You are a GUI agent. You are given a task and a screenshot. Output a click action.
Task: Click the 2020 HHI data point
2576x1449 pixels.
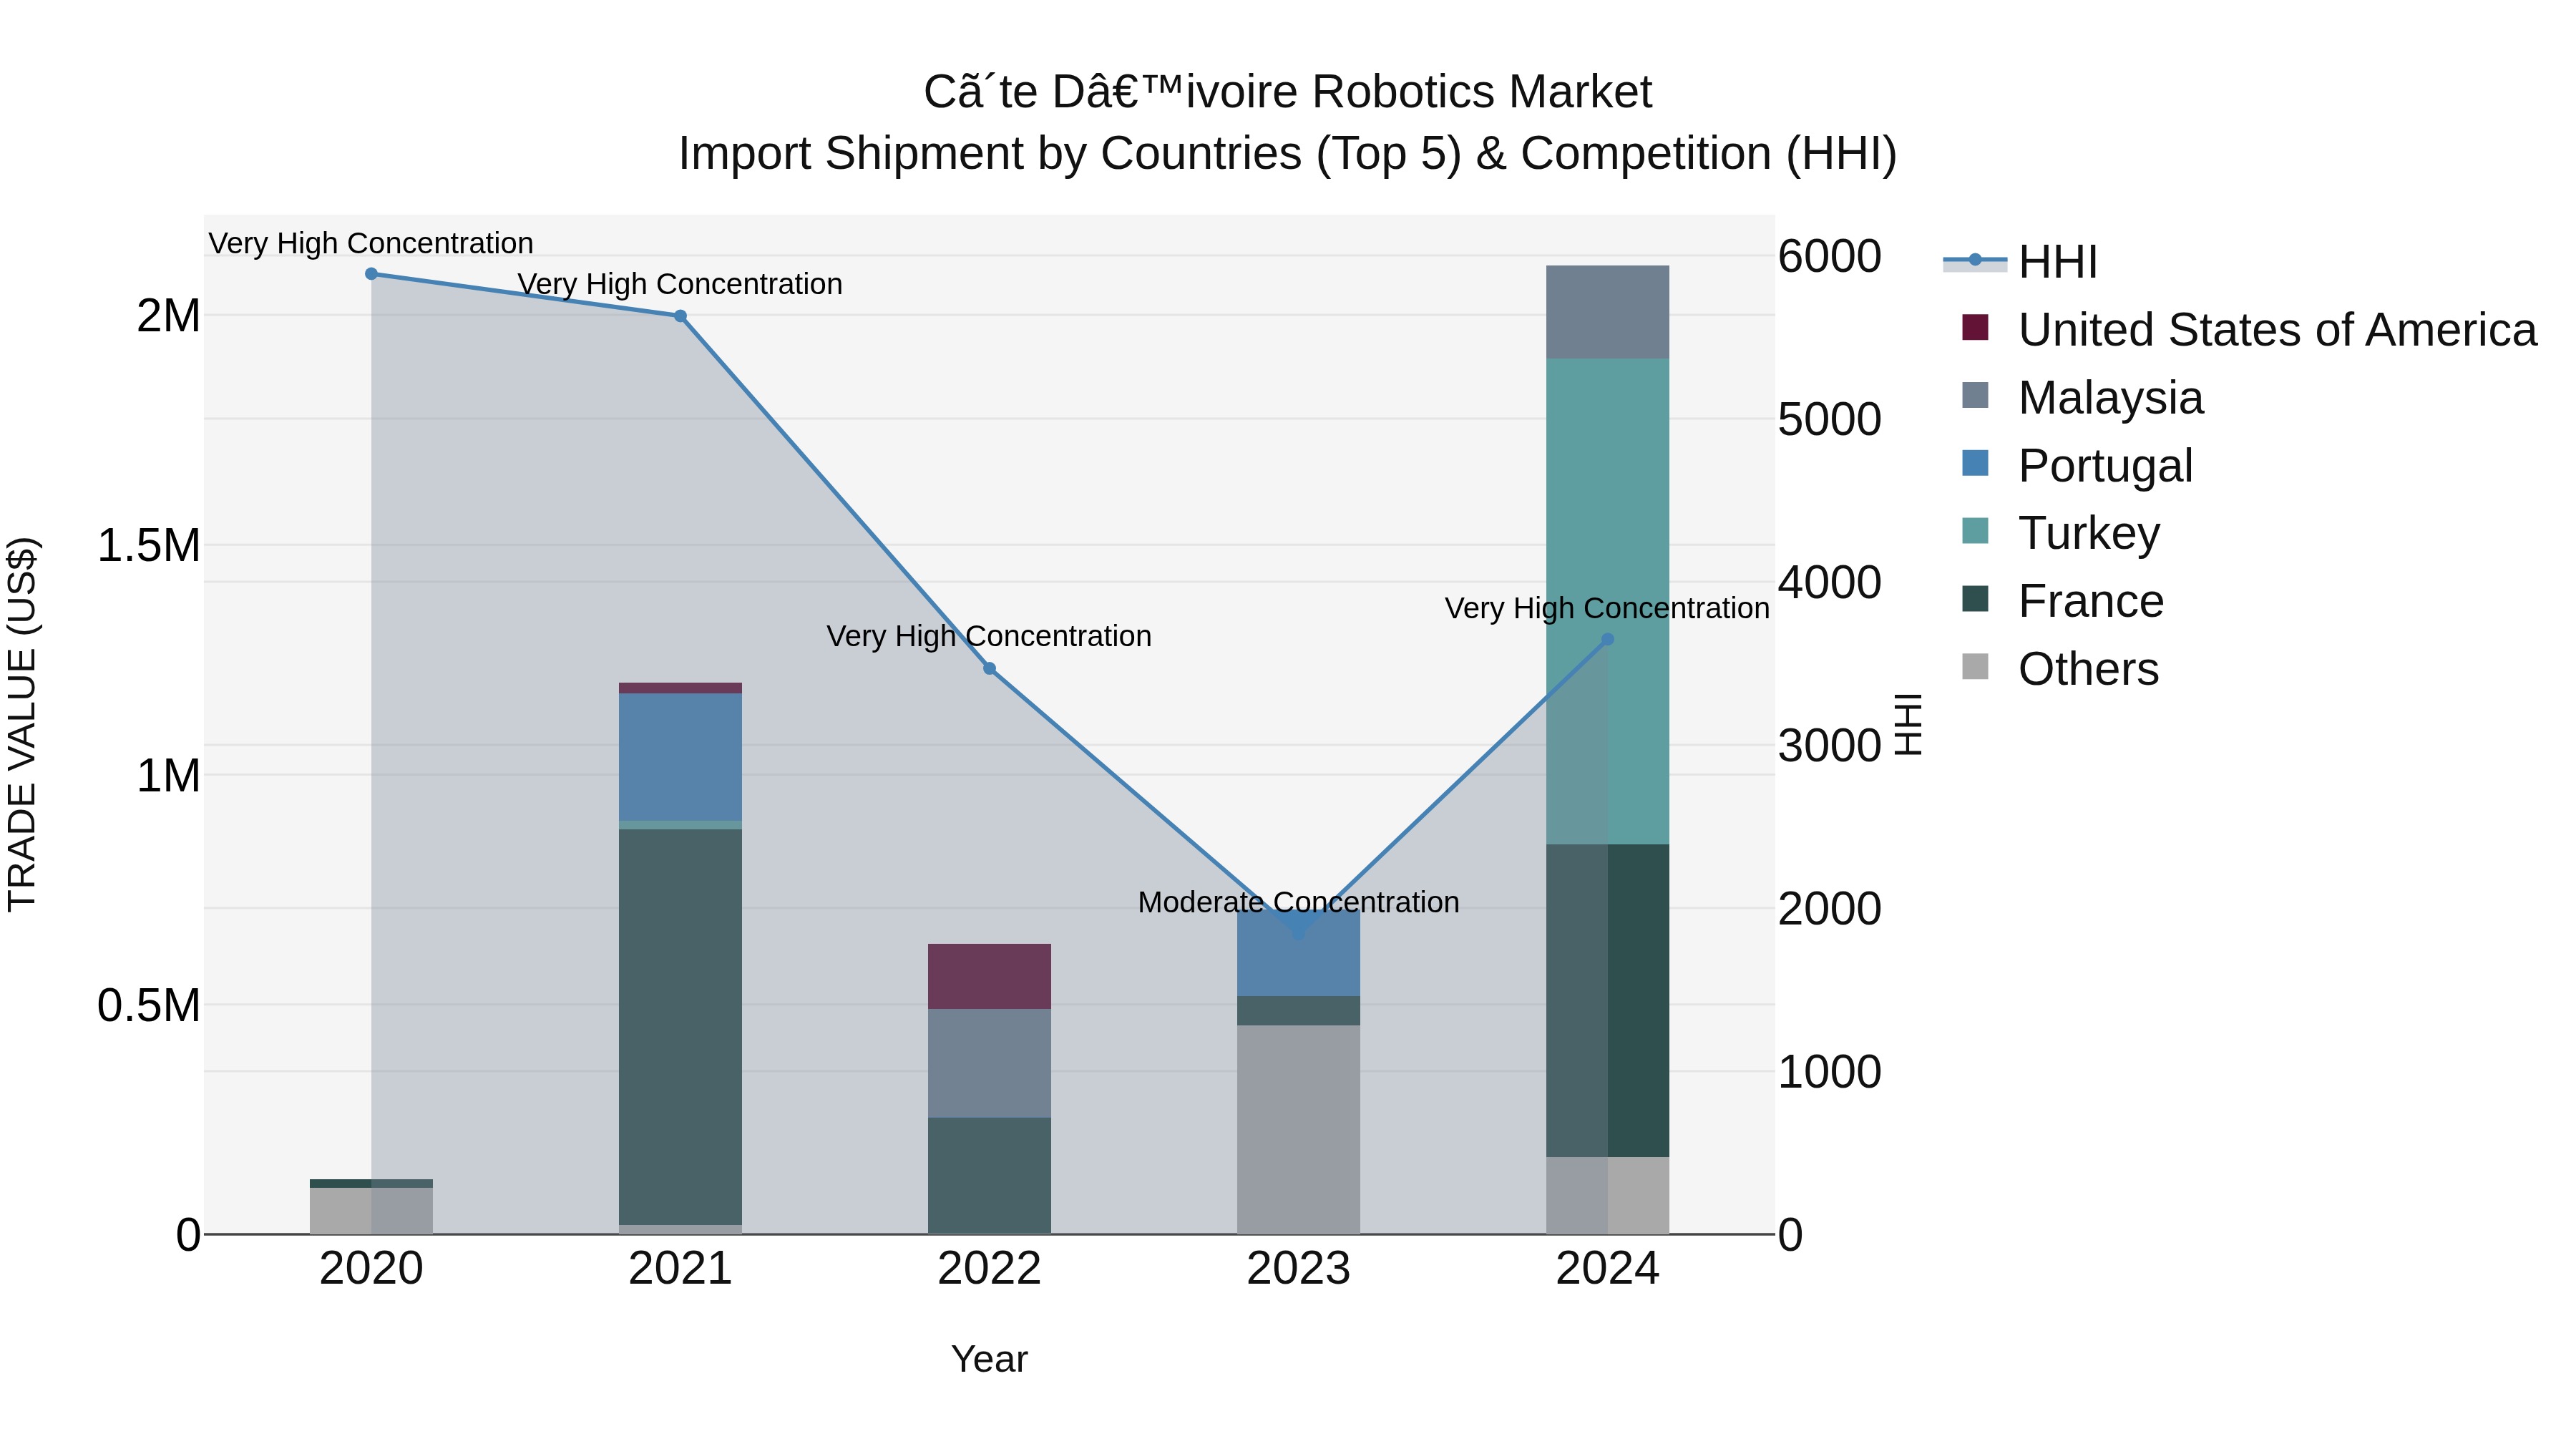point(371,274)
